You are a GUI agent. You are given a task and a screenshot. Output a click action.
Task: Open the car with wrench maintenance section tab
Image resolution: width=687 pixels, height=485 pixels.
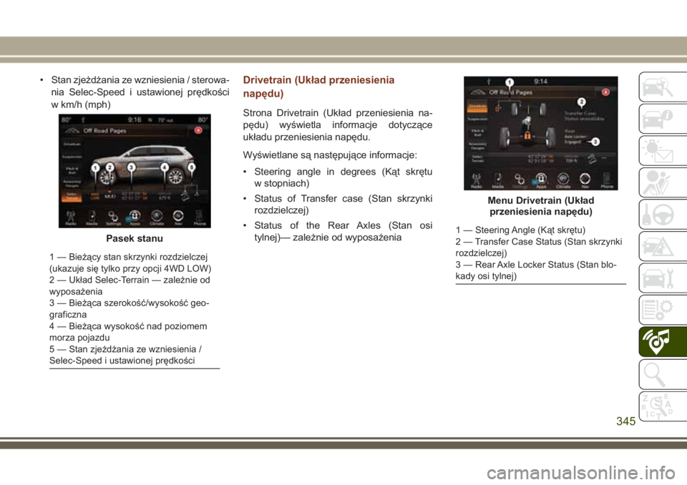pos(663,279)
